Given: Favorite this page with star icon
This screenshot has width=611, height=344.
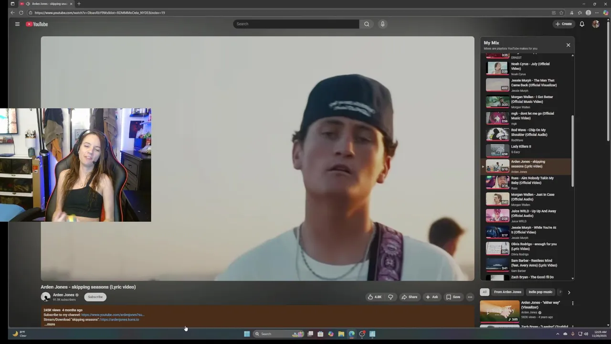Looking at the screenshot, I should [561, 12].
